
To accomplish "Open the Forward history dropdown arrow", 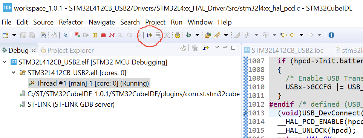I will pyautogui.click(x=319, y=35).
